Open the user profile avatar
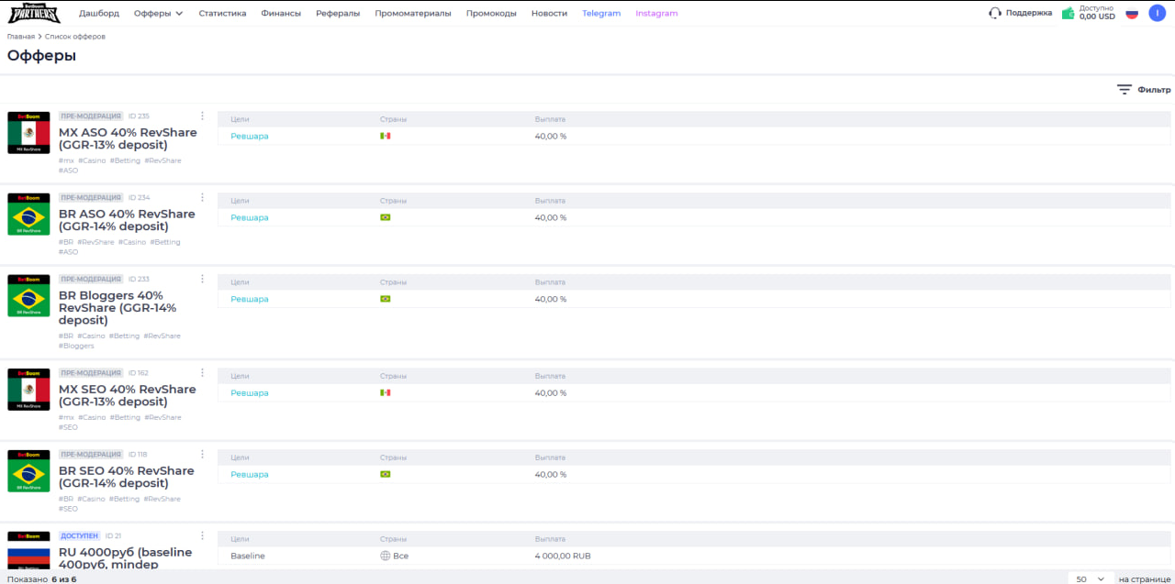This screenshot has height=584, width=1175. [x=1156, y=13]
